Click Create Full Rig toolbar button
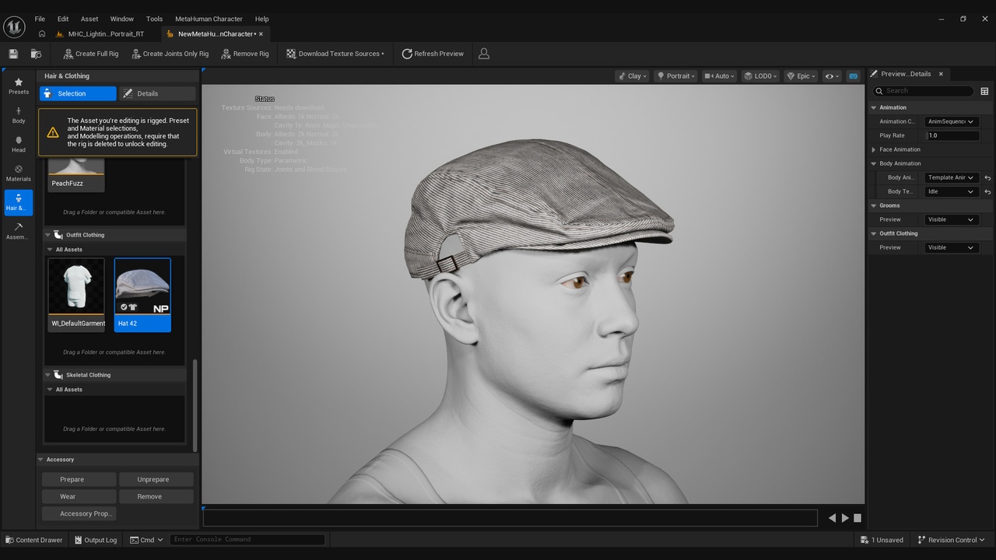The image size is (996, 560). click(x=90, y=54)
